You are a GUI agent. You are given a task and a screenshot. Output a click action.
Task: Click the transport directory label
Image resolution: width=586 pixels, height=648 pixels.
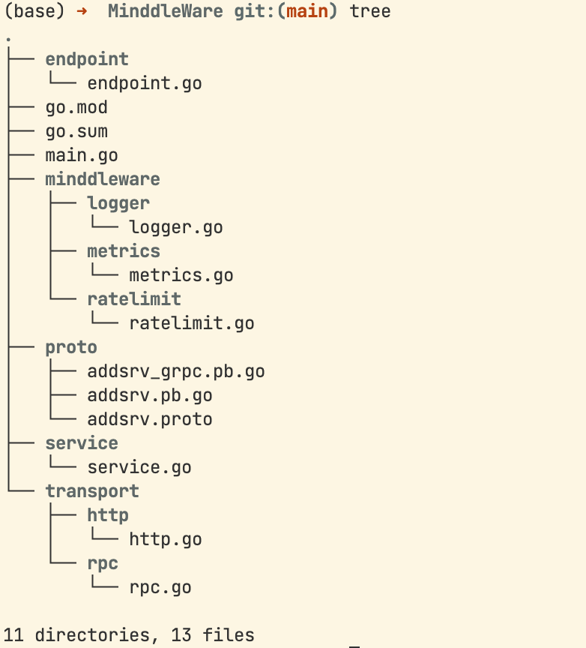92,492
